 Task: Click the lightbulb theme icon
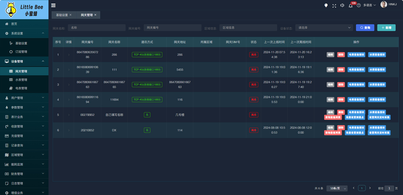click(x=326, y=5)
